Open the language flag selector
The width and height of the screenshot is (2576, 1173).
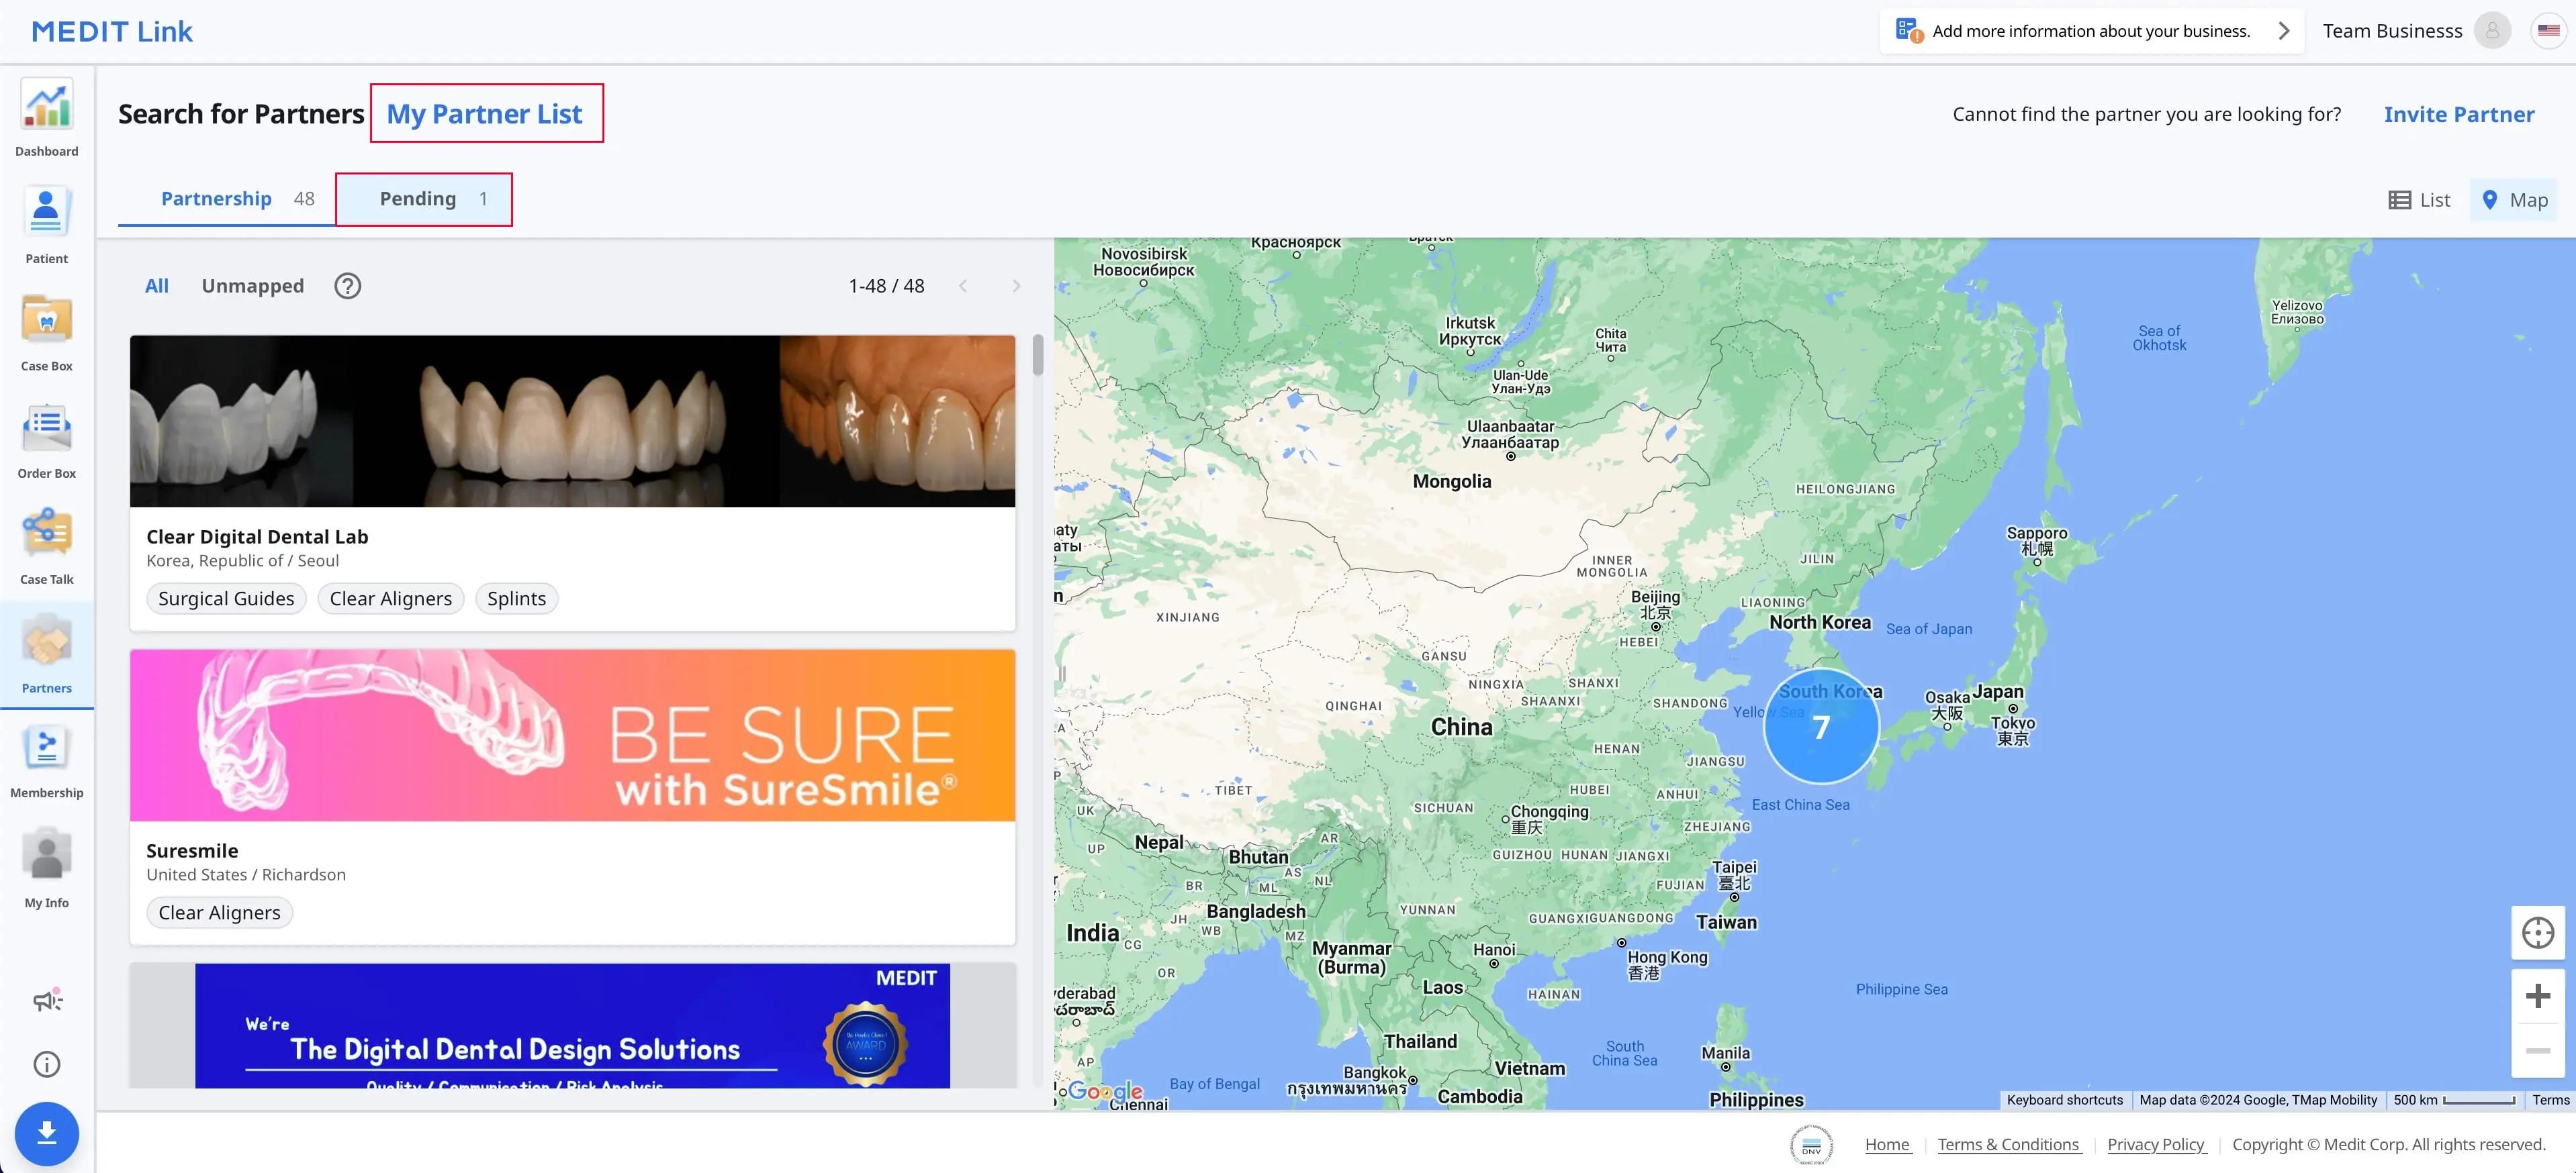pyautogui.click(x=2548, y=31)
